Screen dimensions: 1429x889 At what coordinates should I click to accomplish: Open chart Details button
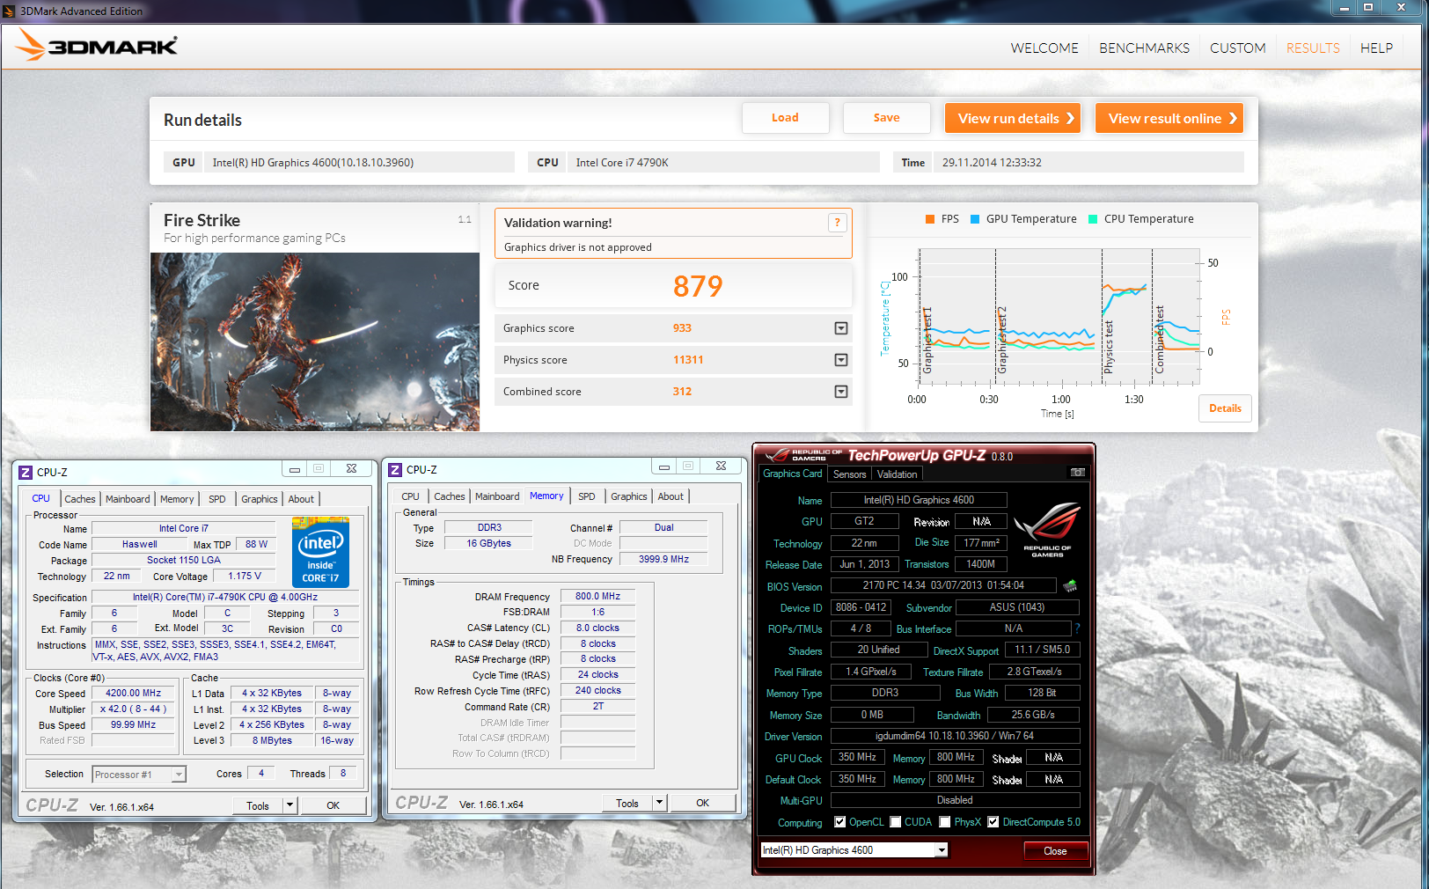coord(1225,408)
